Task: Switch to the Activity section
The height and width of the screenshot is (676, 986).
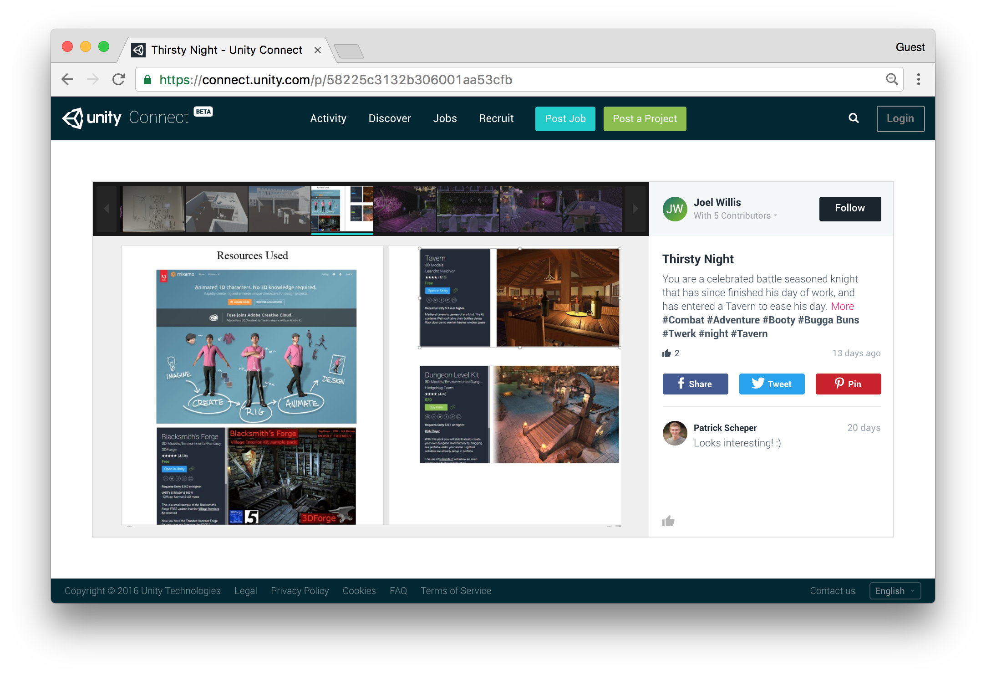Action: pyautogui.click(x=328, y=118)
